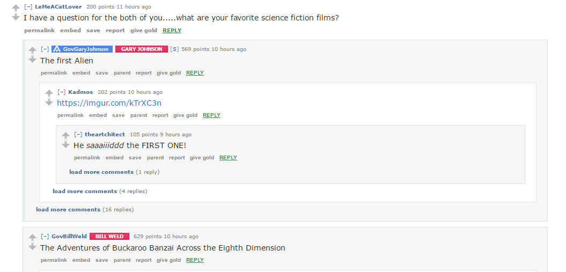566x272 pixels.
Task: Open the imgur.com/kTrXC3n link
Action: (109, 103)
